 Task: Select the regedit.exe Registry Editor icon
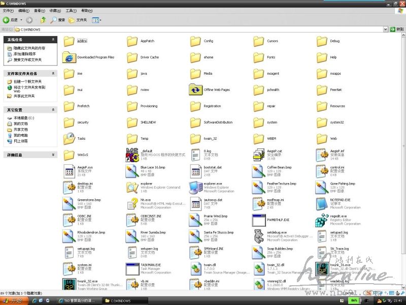(x=322, y=219)
